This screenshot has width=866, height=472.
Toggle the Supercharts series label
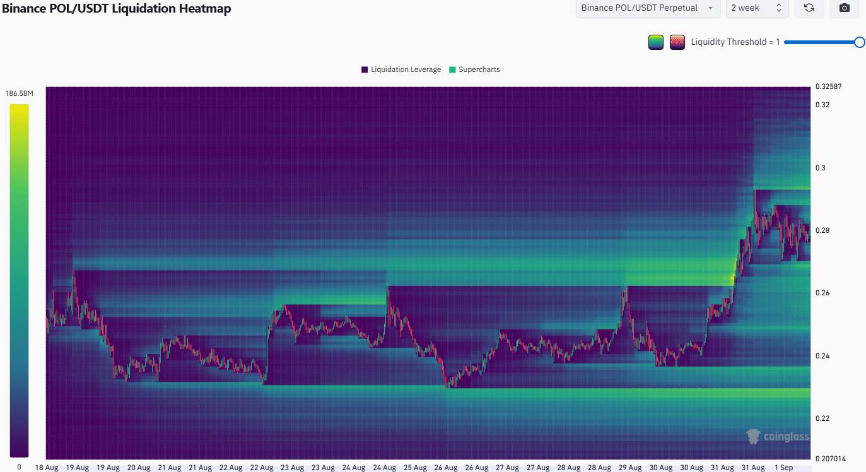(x=479, y=69)
